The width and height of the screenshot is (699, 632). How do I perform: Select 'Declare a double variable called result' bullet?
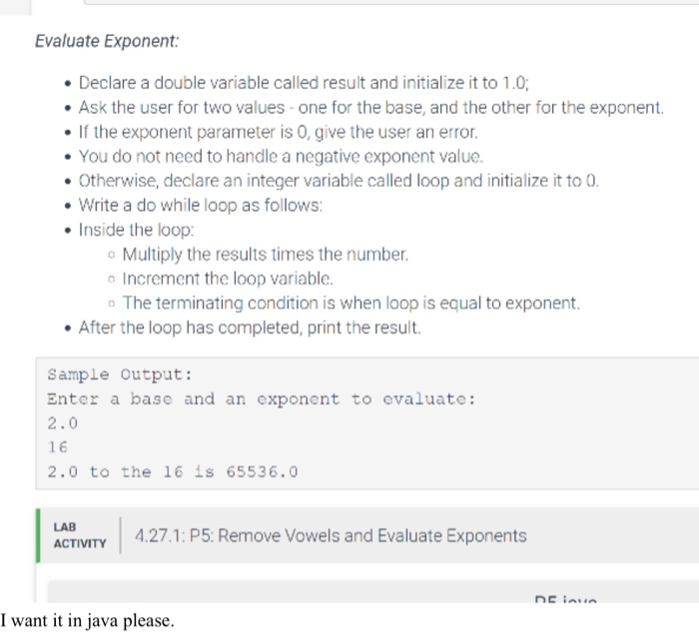click(x=304, y=83)
